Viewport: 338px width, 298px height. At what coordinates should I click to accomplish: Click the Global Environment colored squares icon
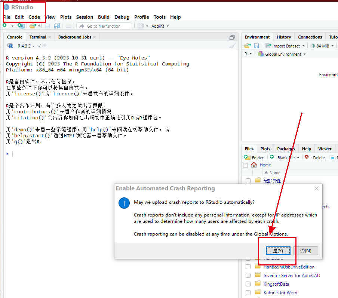coord(261,54)
